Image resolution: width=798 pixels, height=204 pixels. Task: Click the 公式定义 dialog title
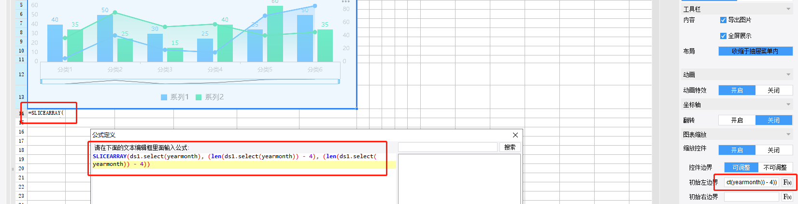click(x=104, y=135)
